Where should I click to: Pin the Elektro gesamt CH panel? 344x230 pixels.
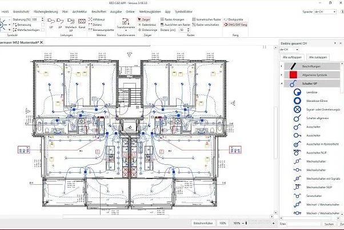coord(335,43)
